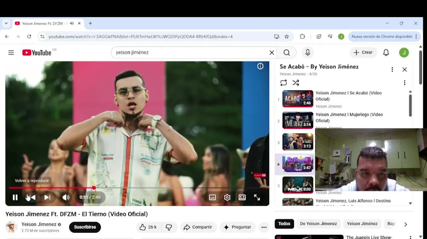This screenshot has height=239, width=427.
Task: View site information icon
Action: coord(42,37)
